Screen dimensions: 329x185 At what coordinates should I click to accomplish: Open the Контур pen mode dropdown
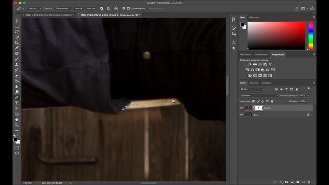tap(34, 8)
